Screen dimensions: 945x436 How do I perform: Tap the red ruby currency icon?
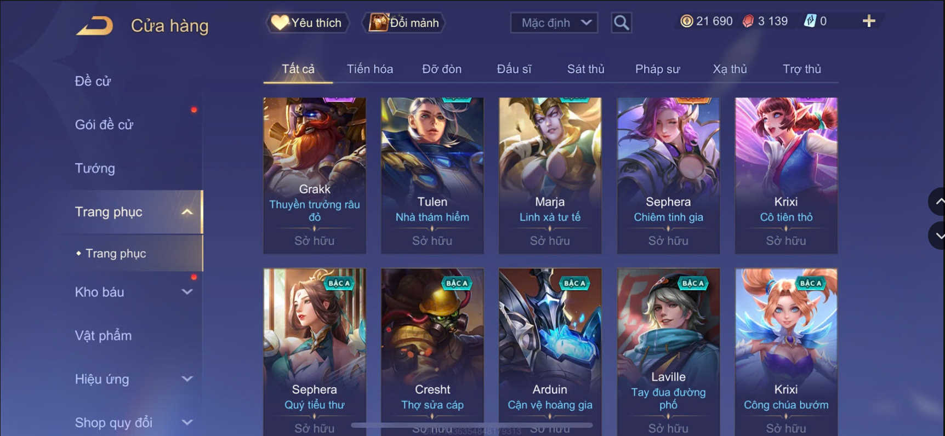tap(748, 21)
